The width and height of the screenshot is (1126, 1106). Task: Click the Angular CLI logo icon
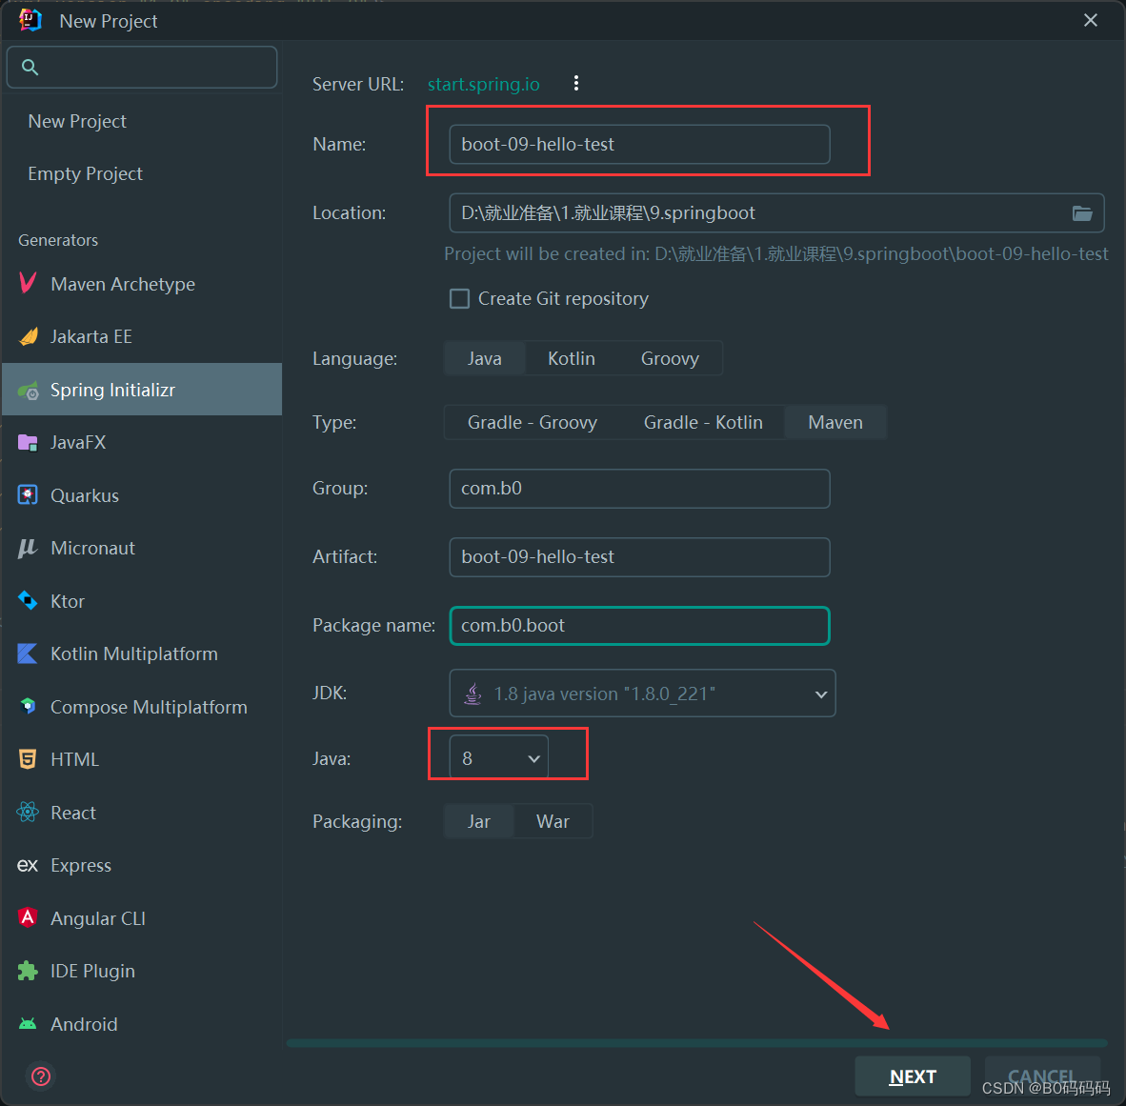pyautogui.click(x=28, y=917)
